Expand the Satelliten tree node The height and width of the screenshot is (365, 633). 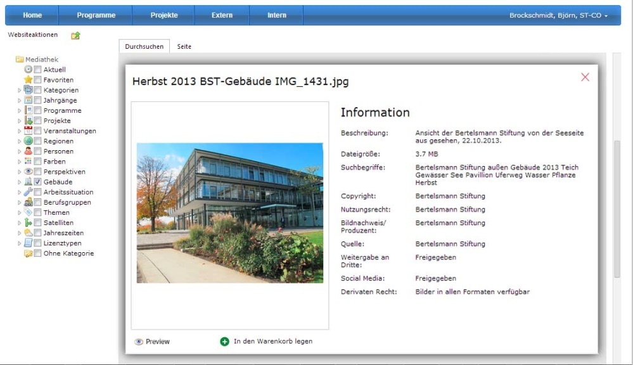19,223
